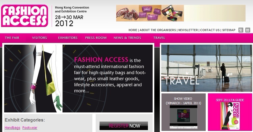253x132 pixels.
Task: Open the Exhibitors menu
Action: click(68, 38)
